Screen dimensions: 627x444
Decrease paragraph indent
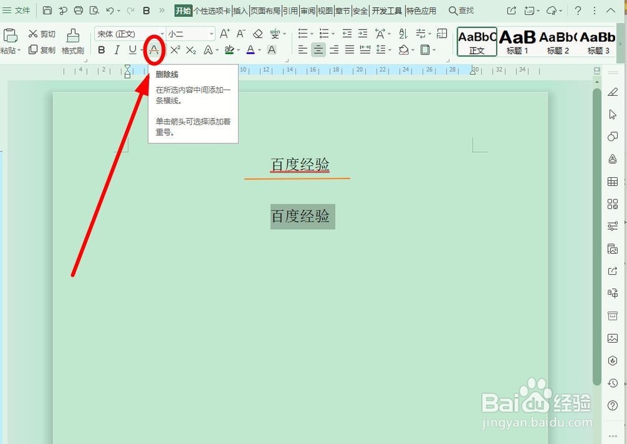tap(347, 34)
